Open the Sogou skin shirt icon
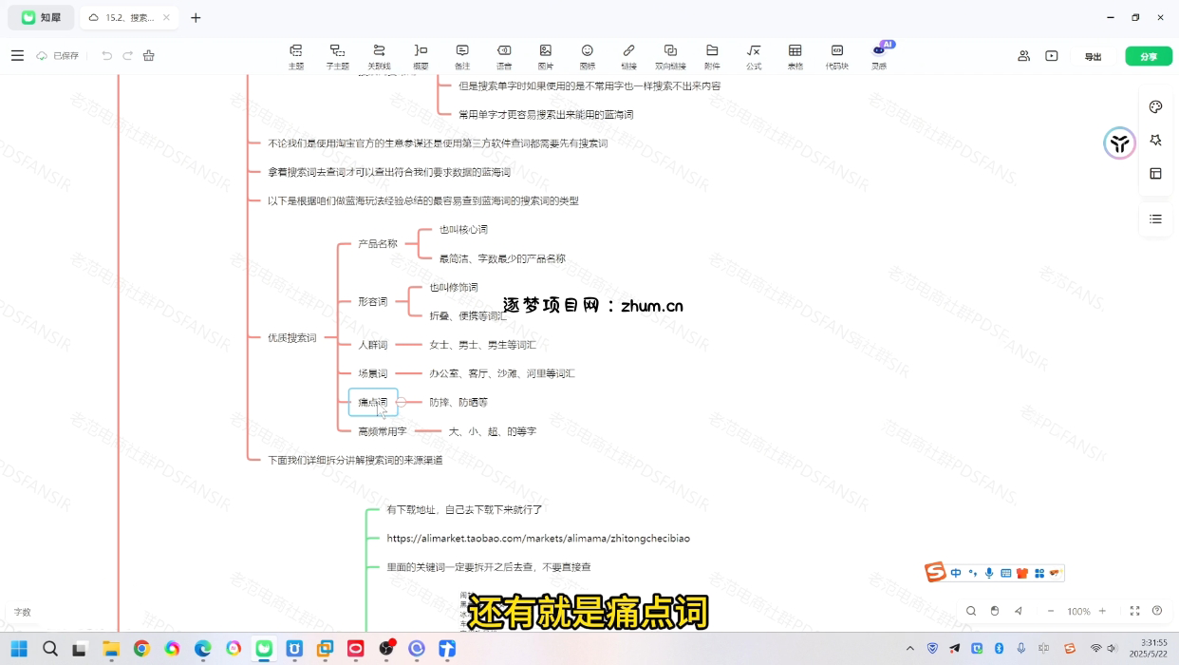The height and width of the screenshot is (665, 1179). tap(1022, 573)
